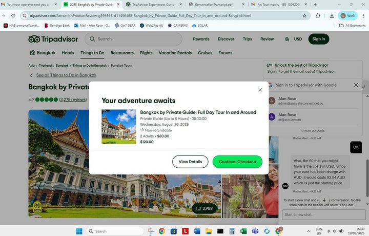Select the Hotels tab
This screenshot has height=236, width=369.
68,53
